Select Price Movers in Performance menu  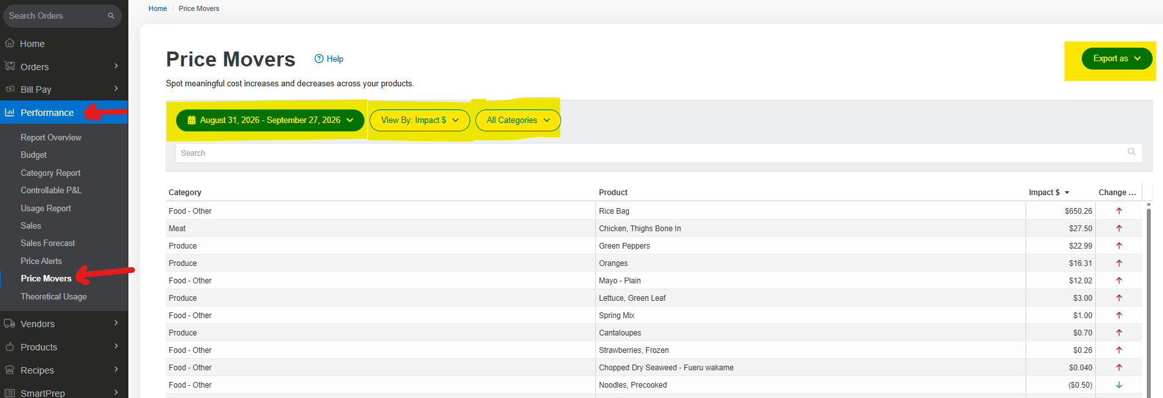tap(46, 278)
